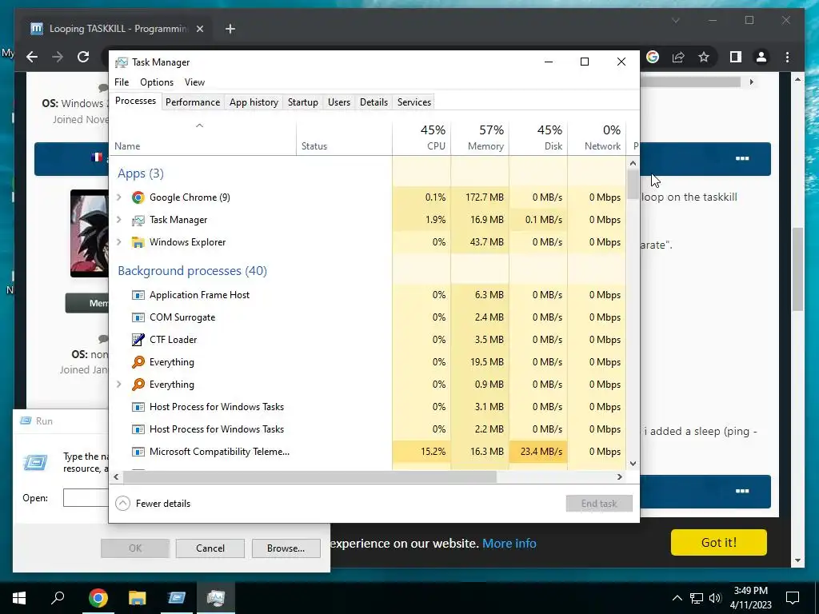This screenshot has width=819, height=614.
Task: Switch to the App history tab
Action: pos(254,102)
